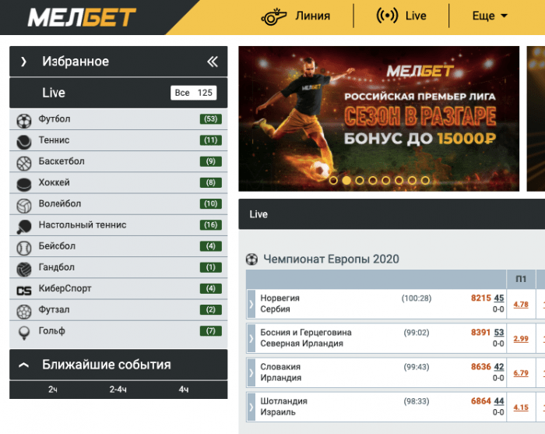
Task: Select the КиберСпорт CS icon
Action: click(x=24, y=291)
